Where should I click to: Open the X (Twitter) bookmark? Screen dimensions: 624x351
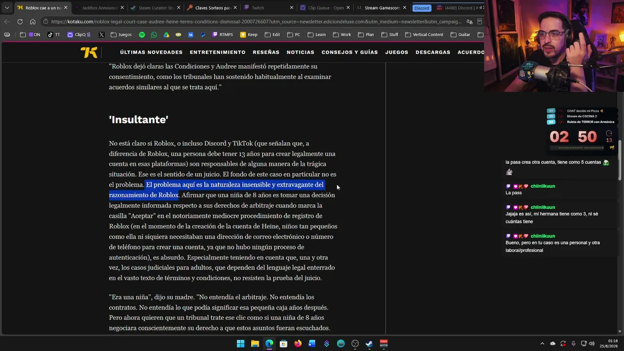coord(101,35)
